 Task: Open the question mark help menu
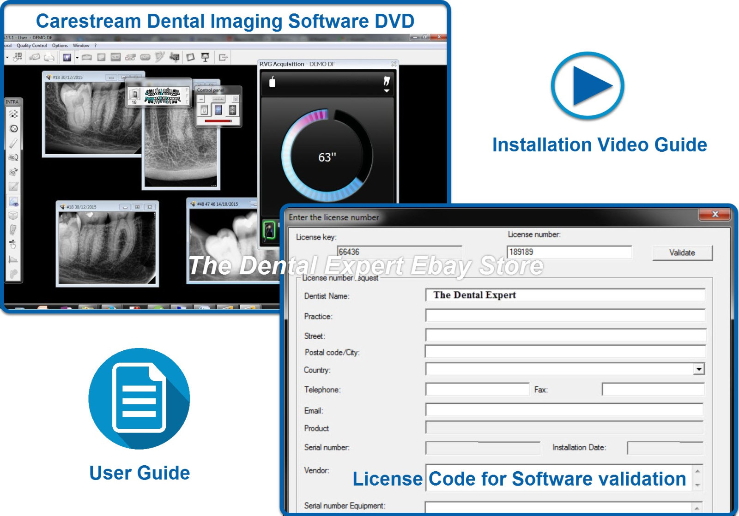[96, 46]
